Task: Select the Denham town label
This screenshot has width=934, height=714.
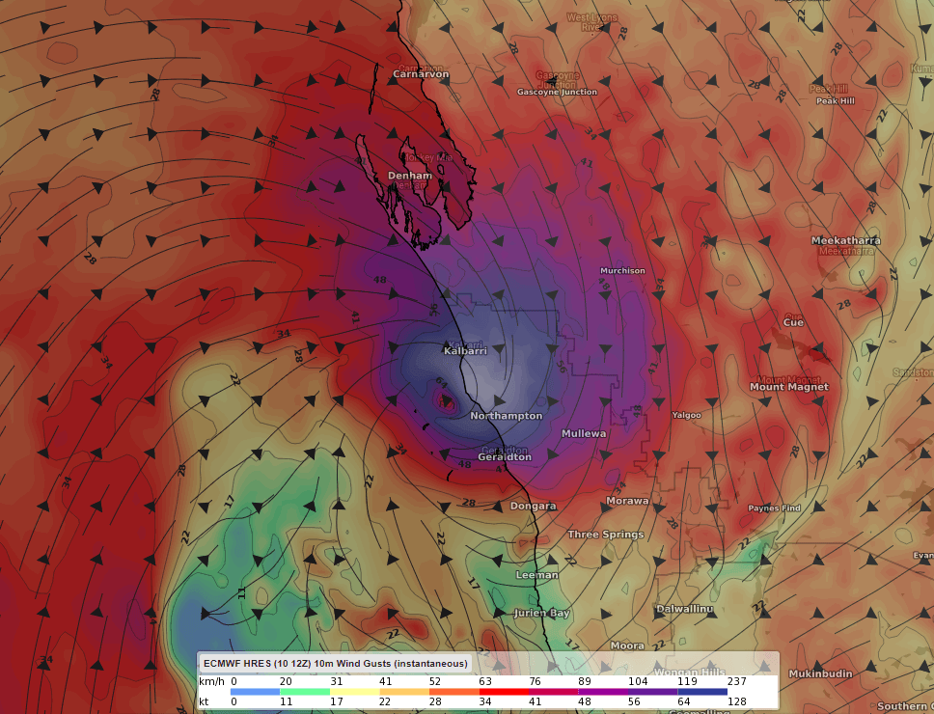Action: (410, 176)
